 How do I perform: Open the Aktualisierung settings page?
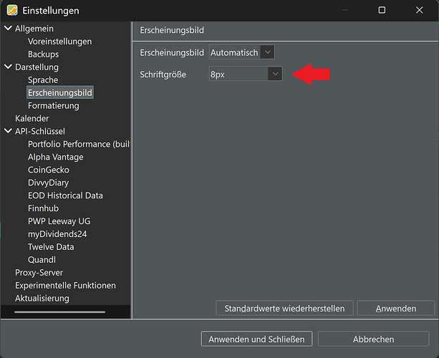(x=42, y=299)
